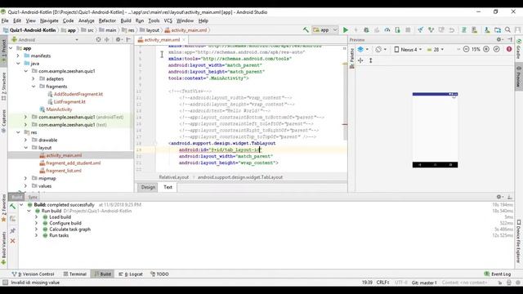Expand the adapters folder
Viewport: 523px width, 294px height.
coord(34,78)
